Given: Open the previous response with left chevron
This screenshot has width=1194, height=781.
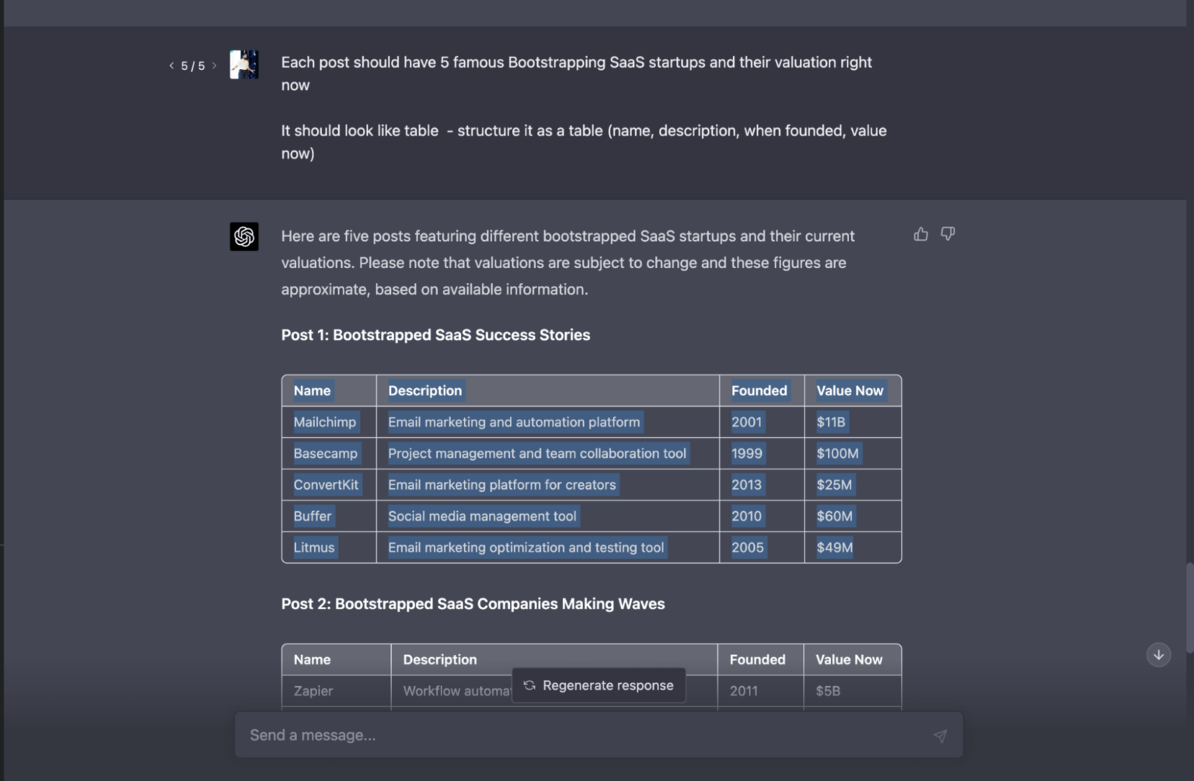Looking at the screenshot, I should tap(172, 65).
